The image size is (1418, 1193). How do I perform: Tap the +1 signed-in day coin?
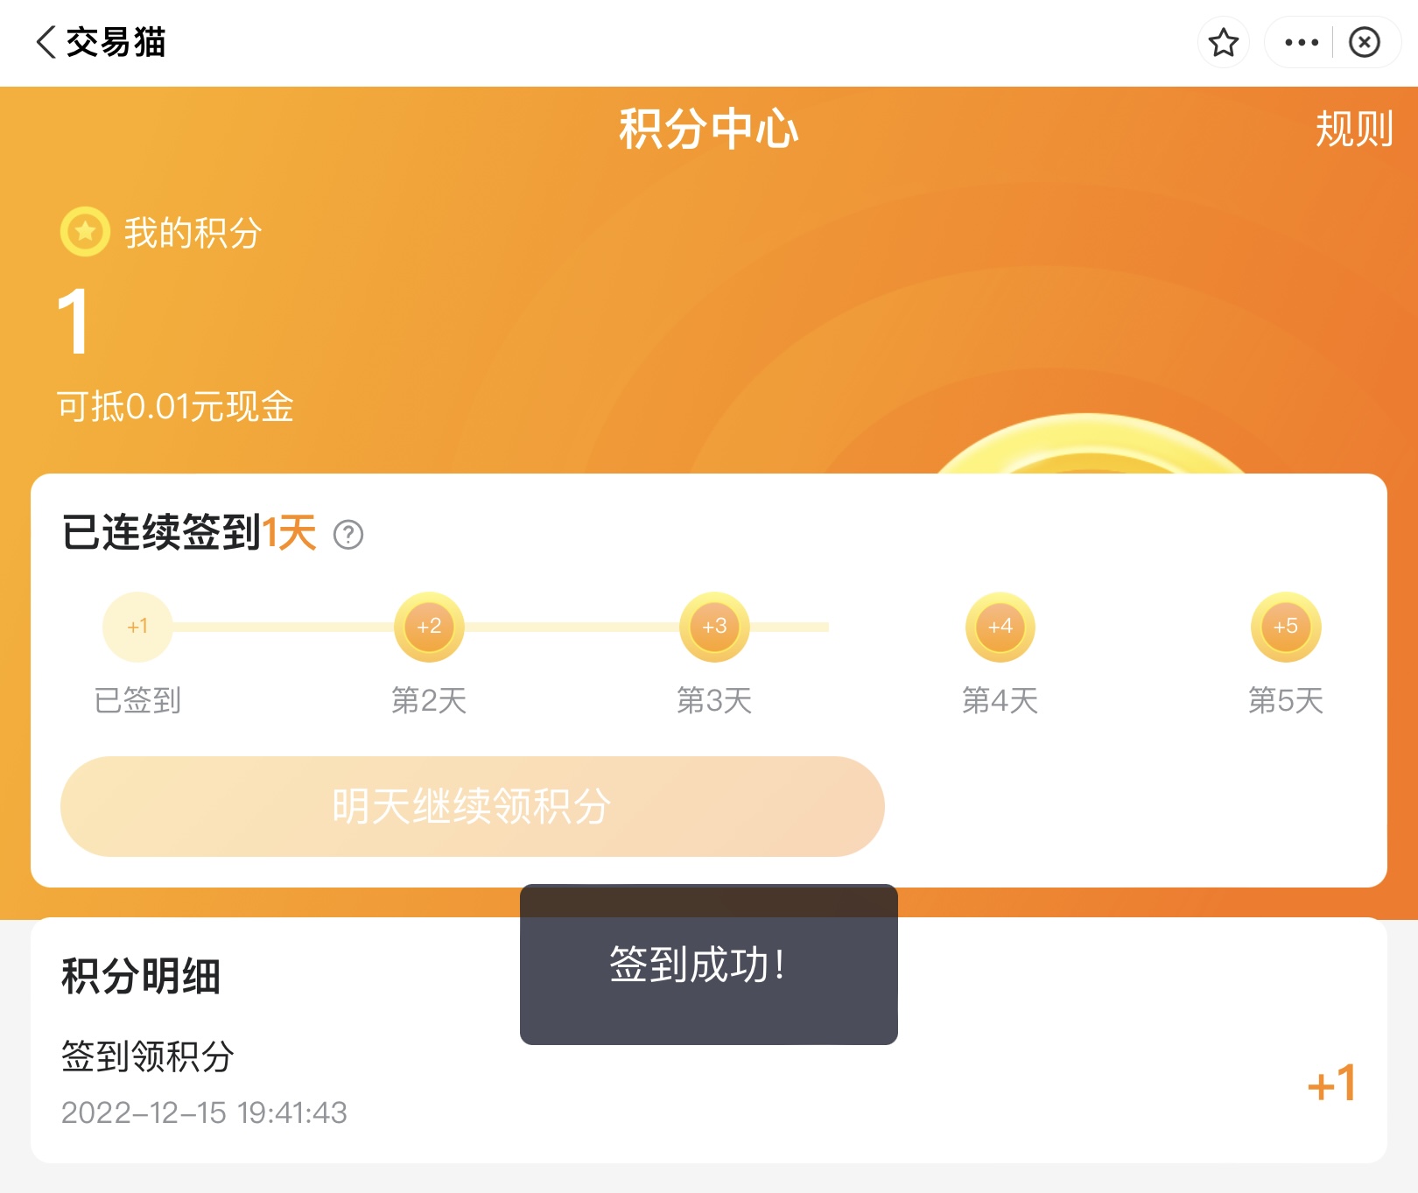pyautogui.click(x=137, y=627)
